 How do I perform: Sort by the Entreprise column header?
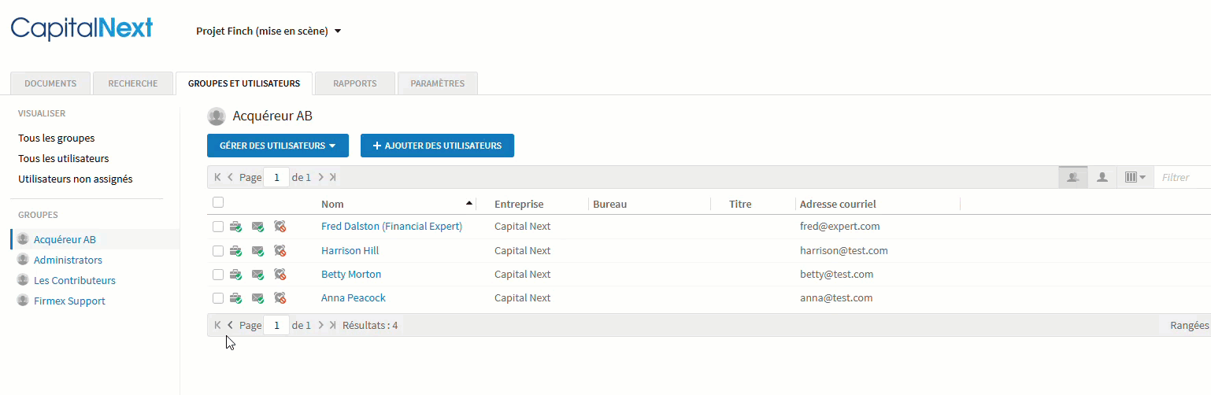pyautogui.click(x=519, y=204)
